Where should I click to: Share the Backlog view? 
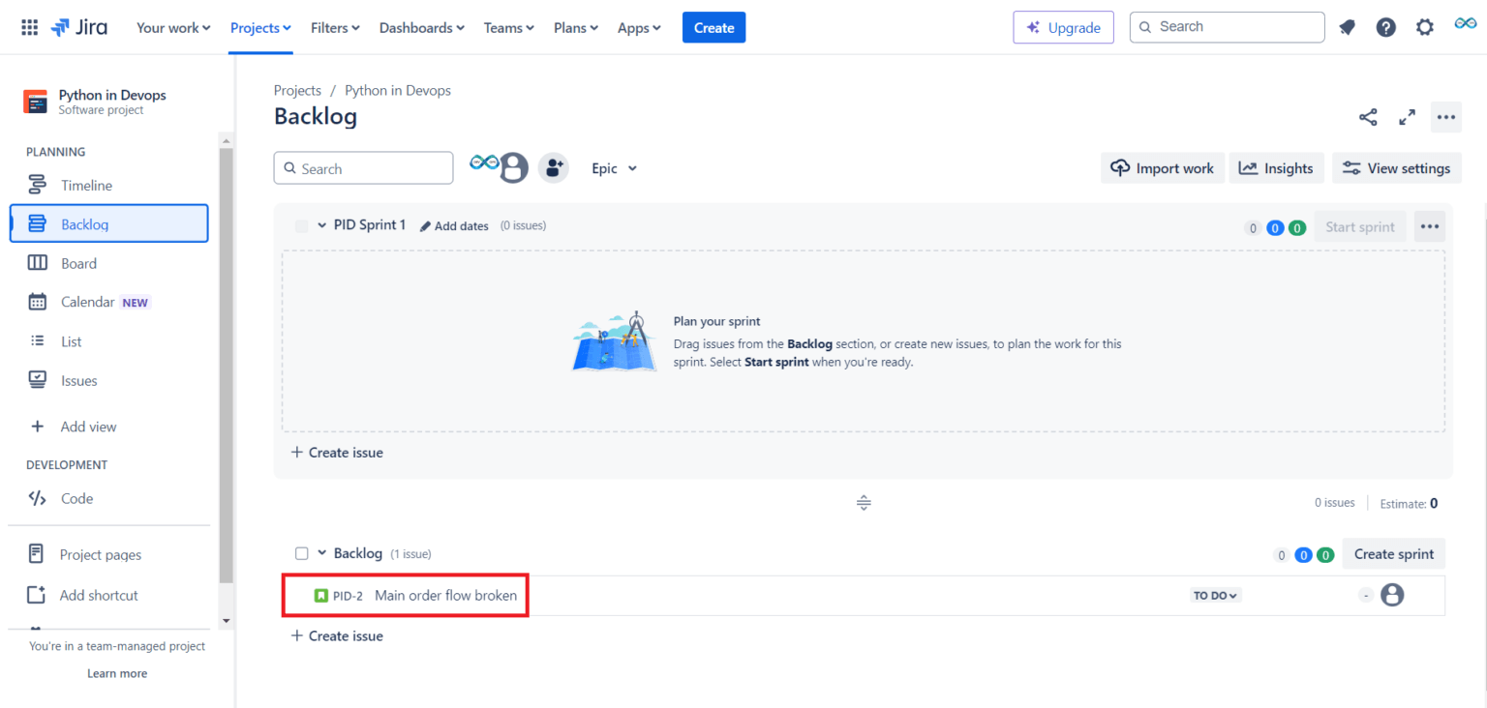point(1368,116)
